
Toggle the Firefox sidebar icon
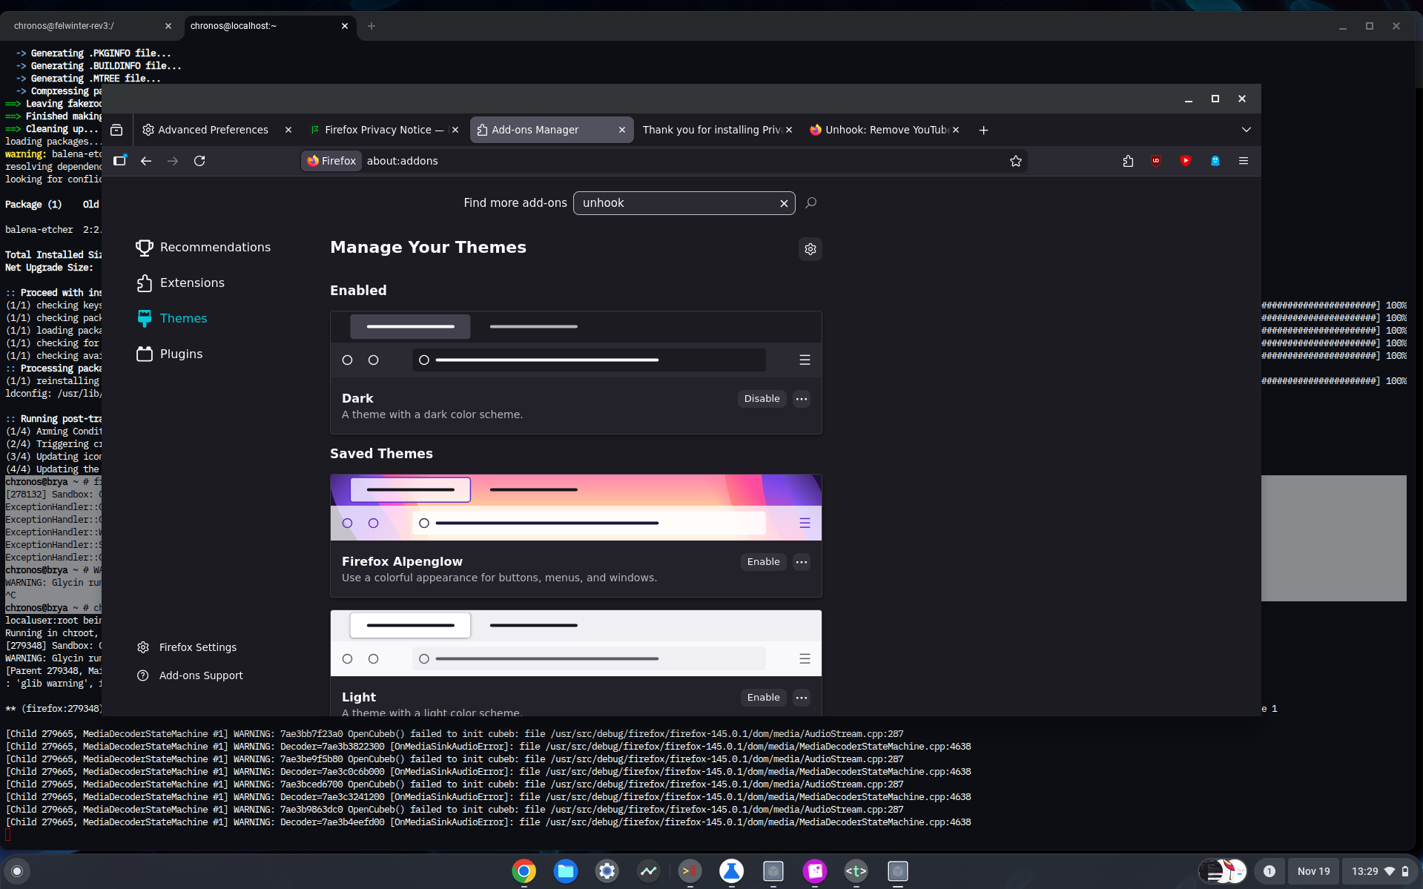(x=119, y=161)
